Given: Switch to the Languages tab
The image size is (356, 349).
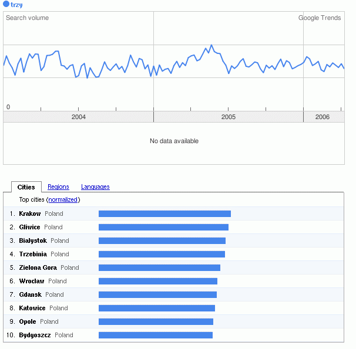Looking at the screenshot, I should coord(95,187).
